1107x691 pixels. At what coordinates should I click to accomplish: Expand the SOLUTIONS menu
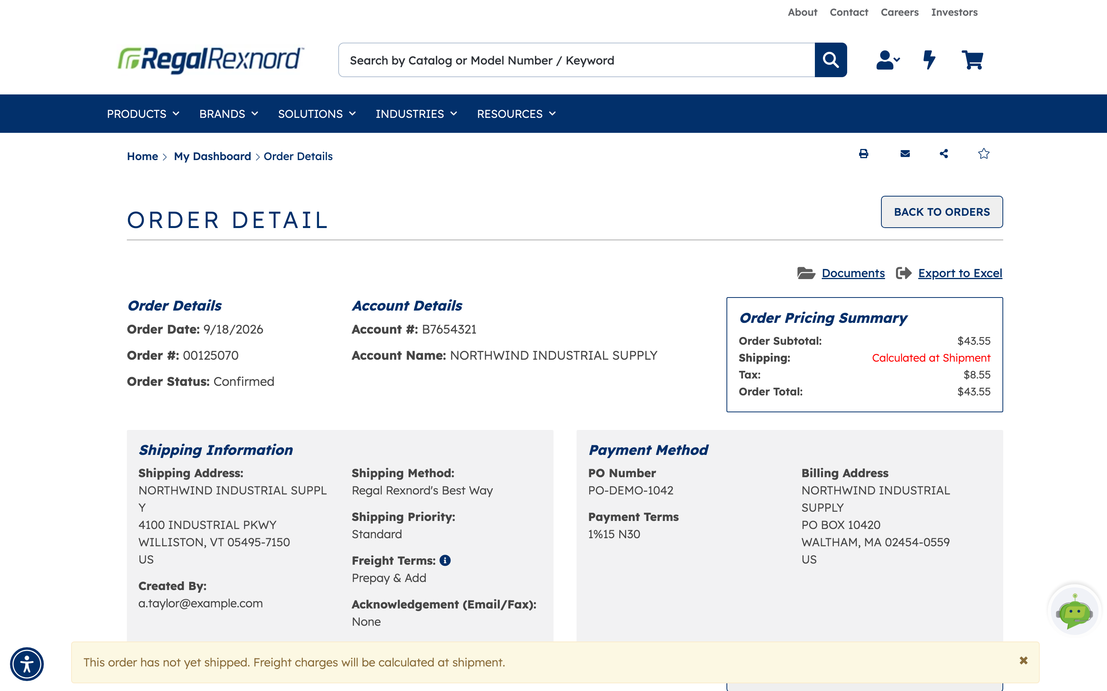(317, 114)
